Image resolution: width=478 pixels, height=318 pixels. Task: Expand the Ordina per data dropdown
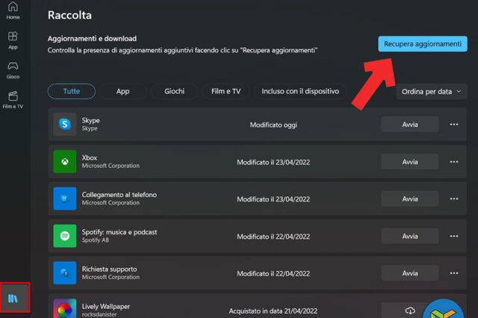click(x=432, y=92)
